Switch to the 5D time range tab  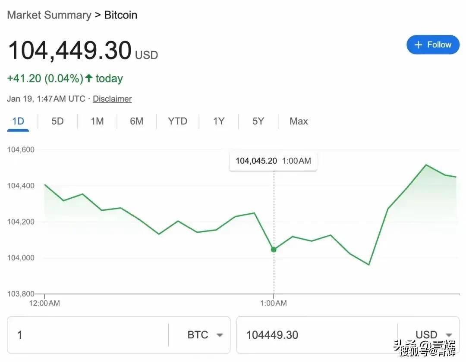(57, 122)
